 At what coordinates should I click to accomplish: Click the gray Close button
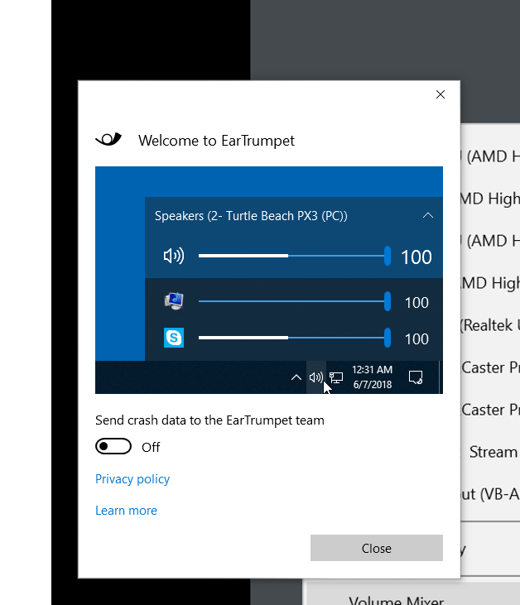[x=377, y=548]
